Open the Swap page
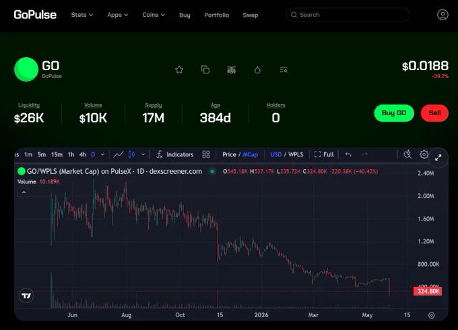This screenshot has width=458, height=330. click(251, 15)
